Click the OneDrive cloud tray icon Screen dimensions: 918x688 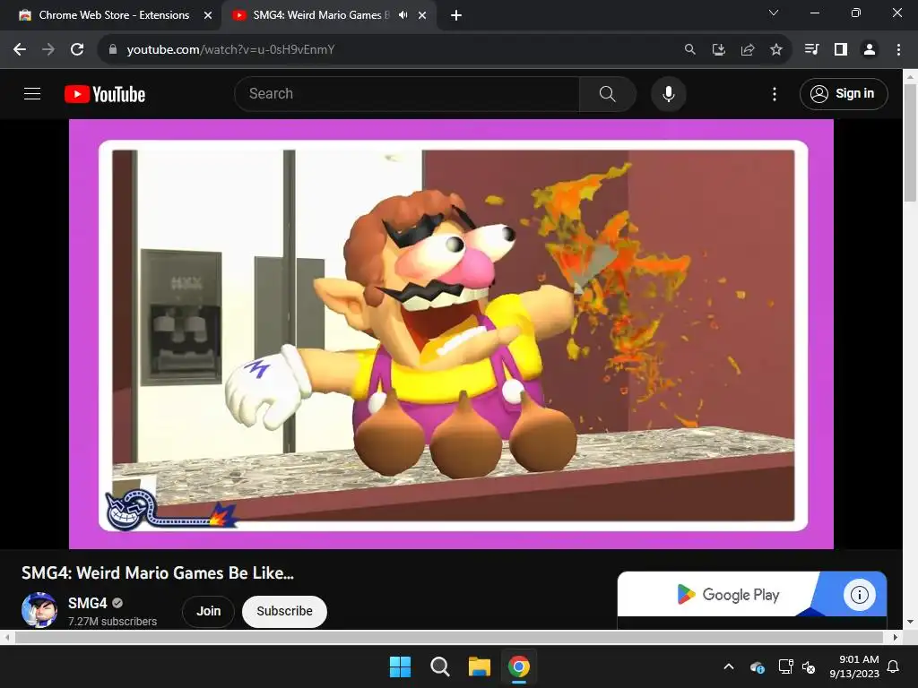coord(757,666)
